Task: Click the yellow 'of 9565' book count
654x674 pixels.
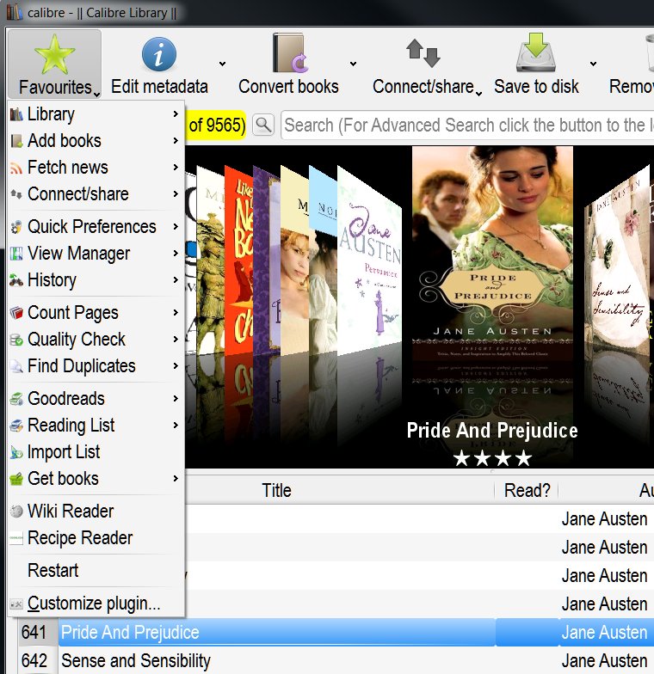Action: [x=216, y=126]
